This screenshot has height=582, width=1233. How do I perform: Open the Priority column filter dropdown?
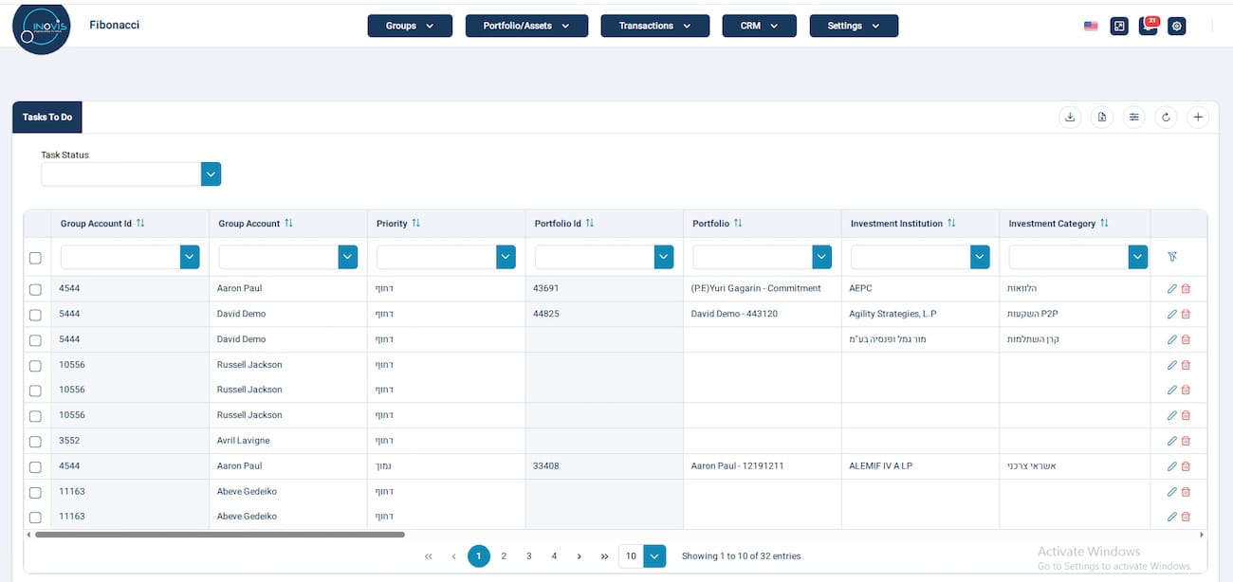click(506, 257)
